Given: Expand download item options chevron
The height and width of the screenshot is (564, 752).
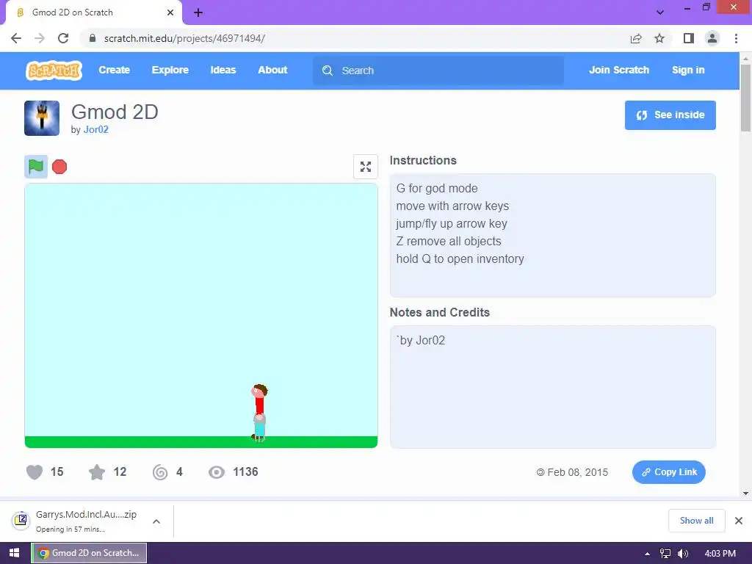Looking at the screenshot, I should pyautogui.click(x=156, y=521).
